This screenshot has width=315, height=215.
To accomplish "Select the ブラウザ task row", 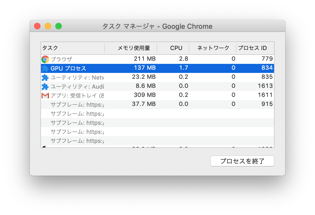I will tap(157, 59).
